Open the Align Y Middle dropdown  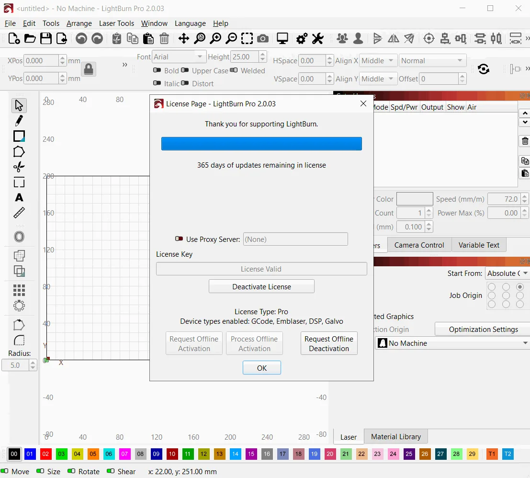[378, 79]
